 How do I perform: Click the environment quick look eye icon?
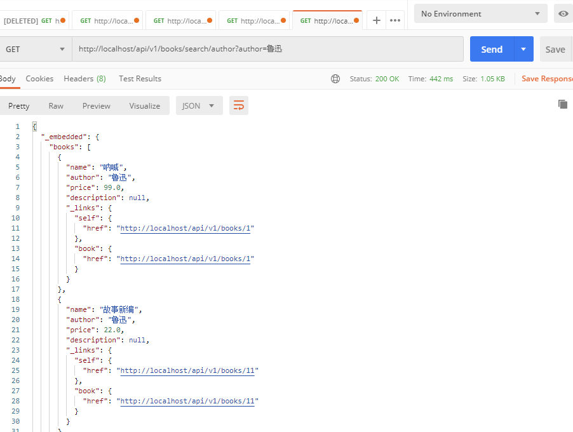[563, 14]
